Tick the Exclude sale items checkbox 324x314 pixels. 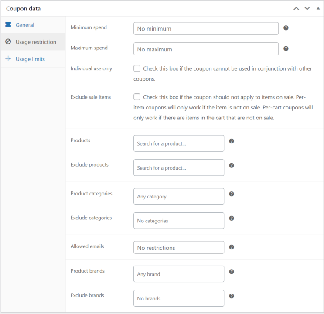pyautogui.click(x=137, y=97)
